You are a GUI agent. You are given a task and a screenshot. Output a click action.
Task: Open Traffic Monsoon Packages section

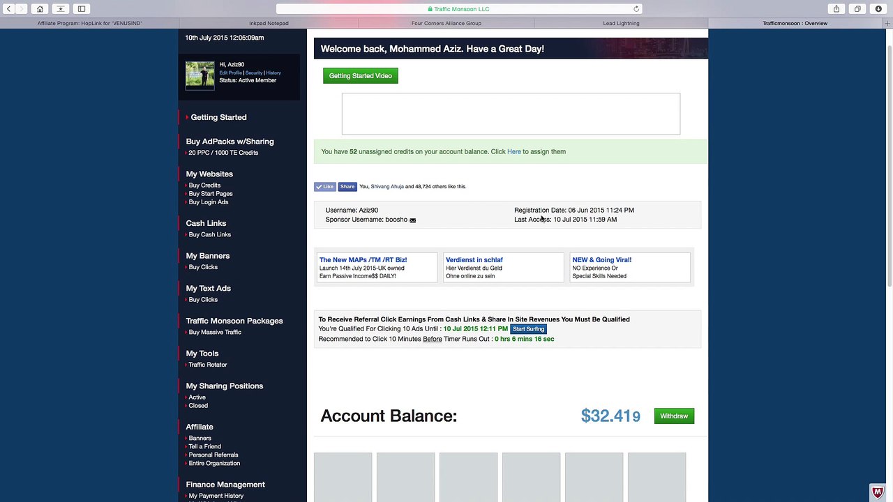(x=234, y=321)
